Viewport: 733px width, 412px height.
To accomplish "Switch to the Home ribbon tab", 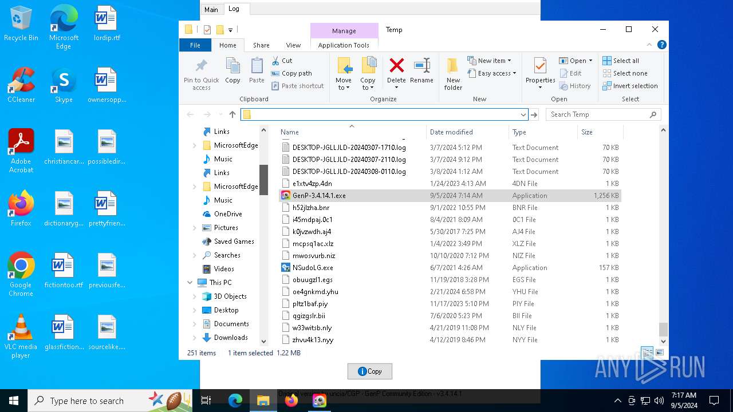I will [x=228, y=45].
